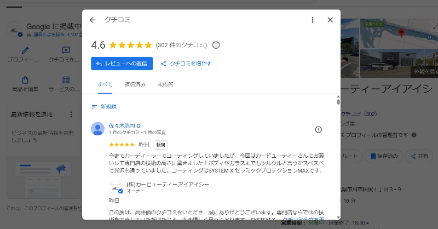Report the review using the exclamation icon
Image resolution: width=438 pixels, height=229 pixels.
[x=319, y=129]
